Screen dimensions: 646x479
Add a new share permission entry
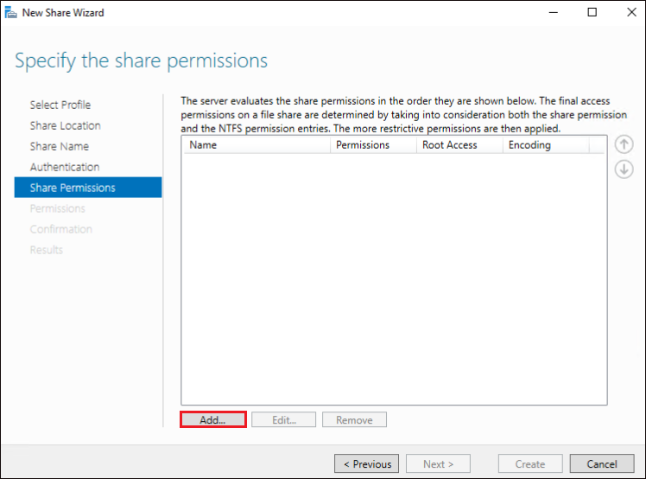[x=213, y=419]
